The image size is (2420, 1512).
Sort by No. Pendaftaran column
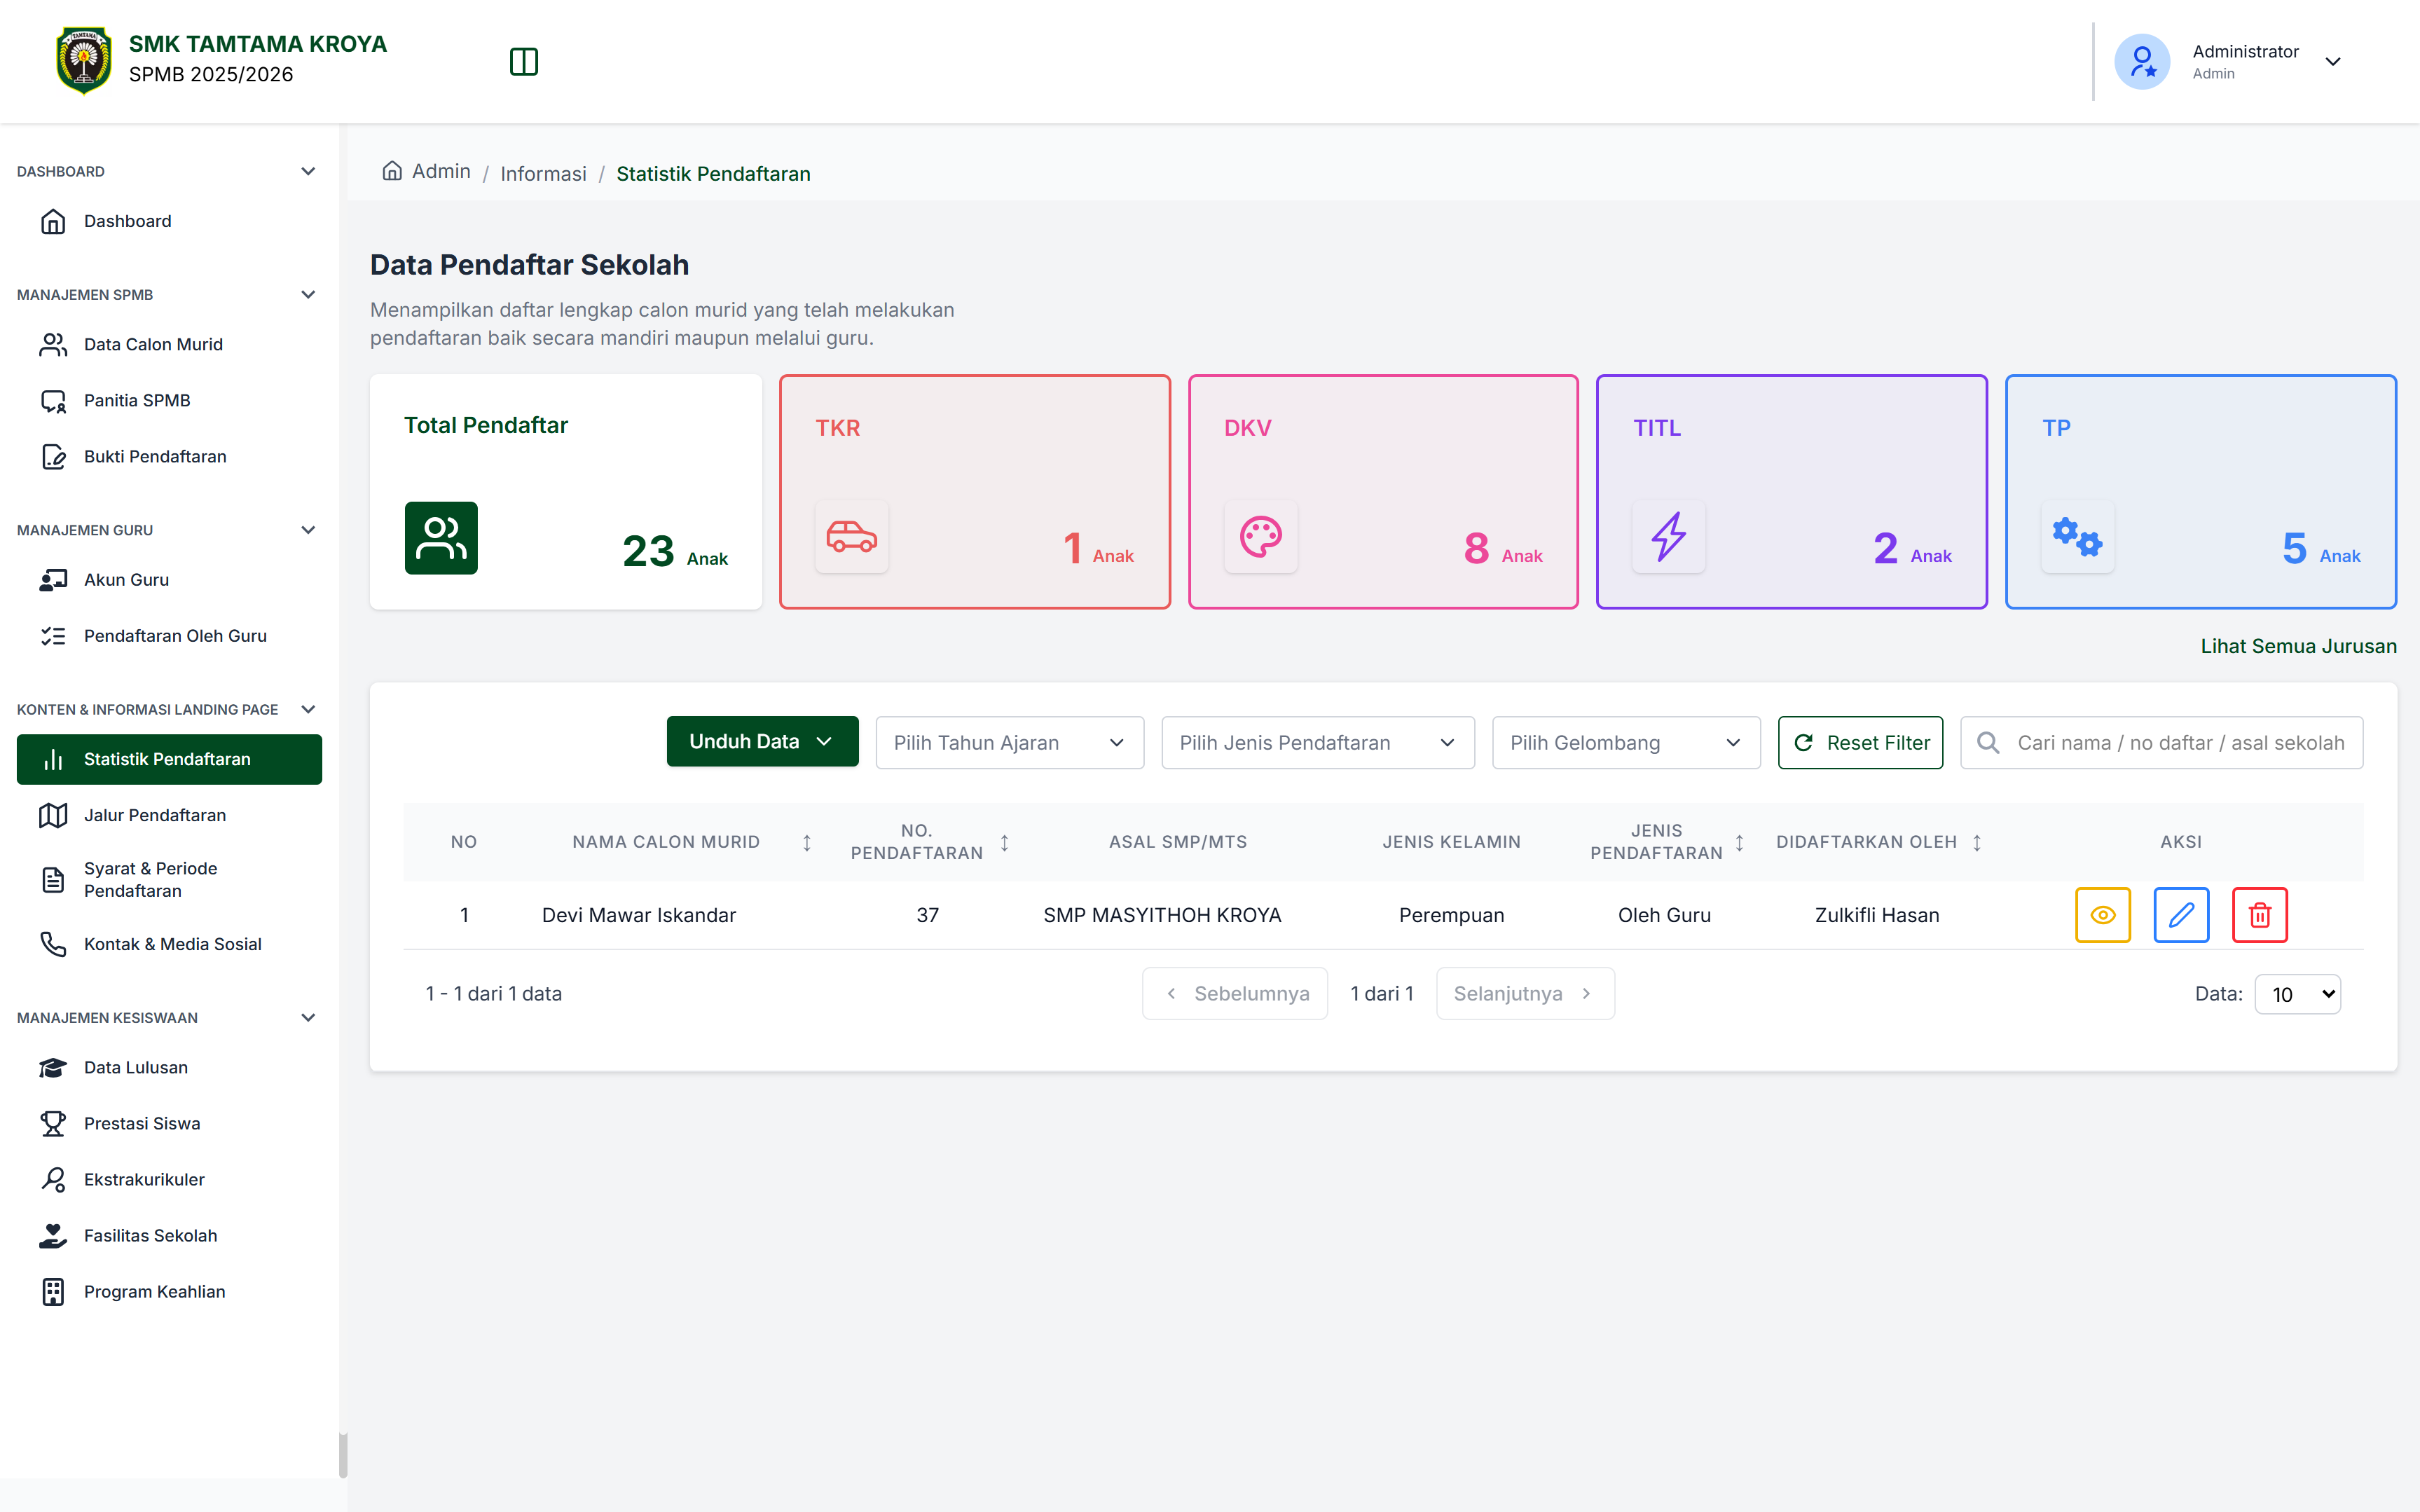click(x=1005, y=843)
